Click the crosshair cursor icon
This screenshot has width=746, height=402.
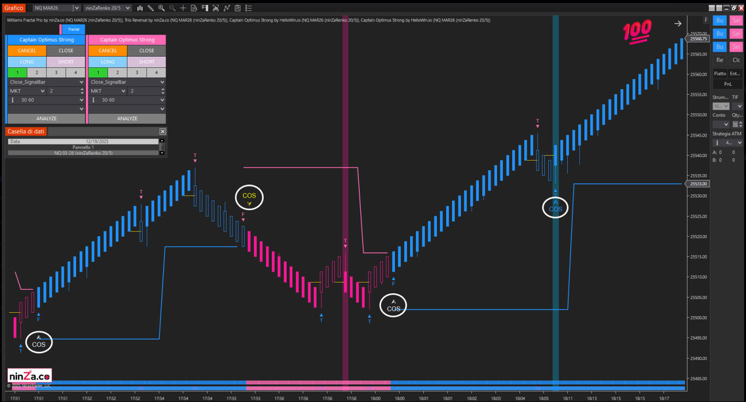tap(183, 8)
